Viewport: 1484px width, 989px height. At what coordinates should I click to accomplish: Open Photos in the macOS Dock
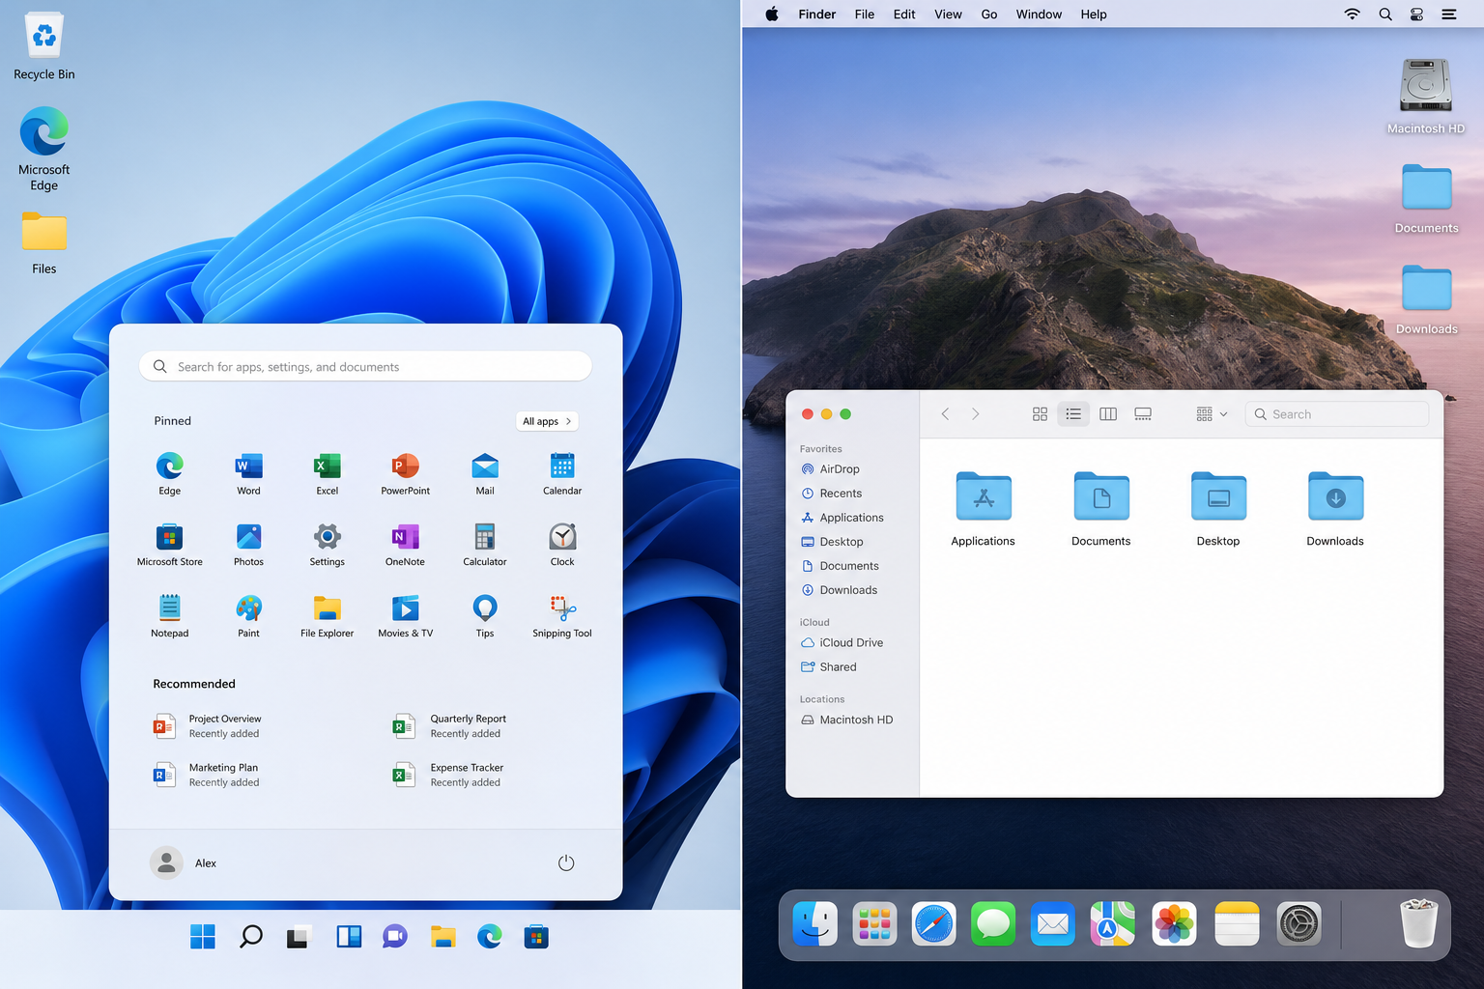point(1174,924)
